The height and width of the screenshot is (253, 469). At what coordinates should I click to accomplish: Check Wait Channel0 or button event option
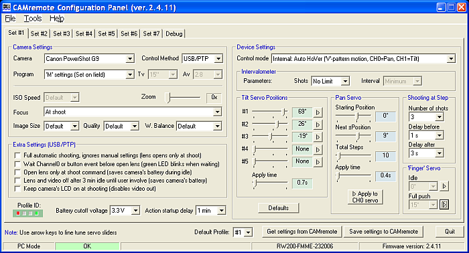click(17, 164)
